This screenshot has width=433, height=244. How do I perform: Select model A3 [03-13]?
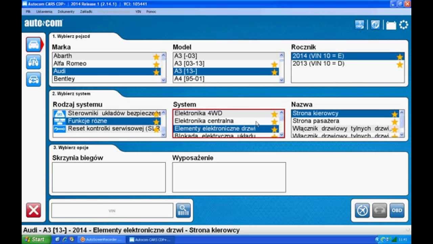226,64
